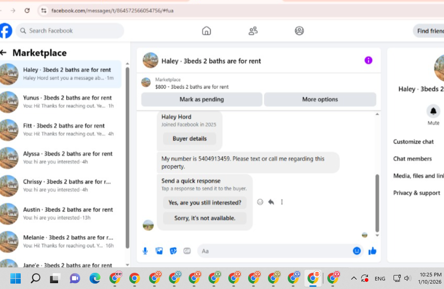The image size is (444, 289).
Task: Open Austin conversation in list
Action: click(x=61, y=214)
